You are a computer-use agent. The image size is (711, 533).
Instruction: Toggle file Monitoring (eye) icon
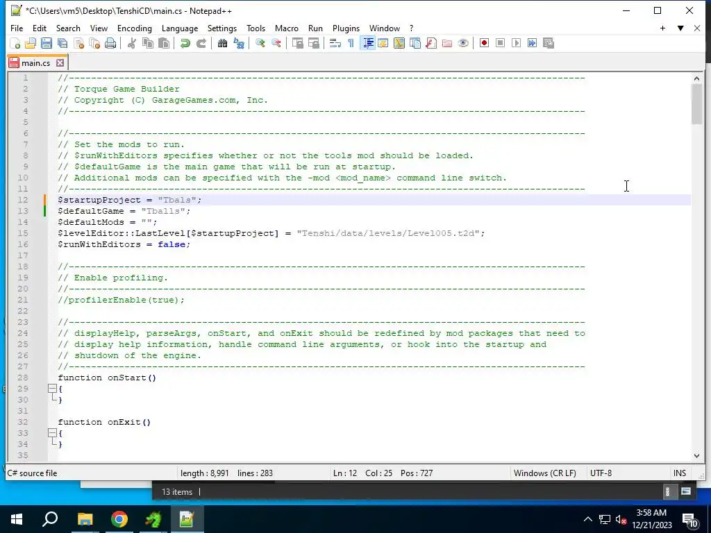(463, 43)
